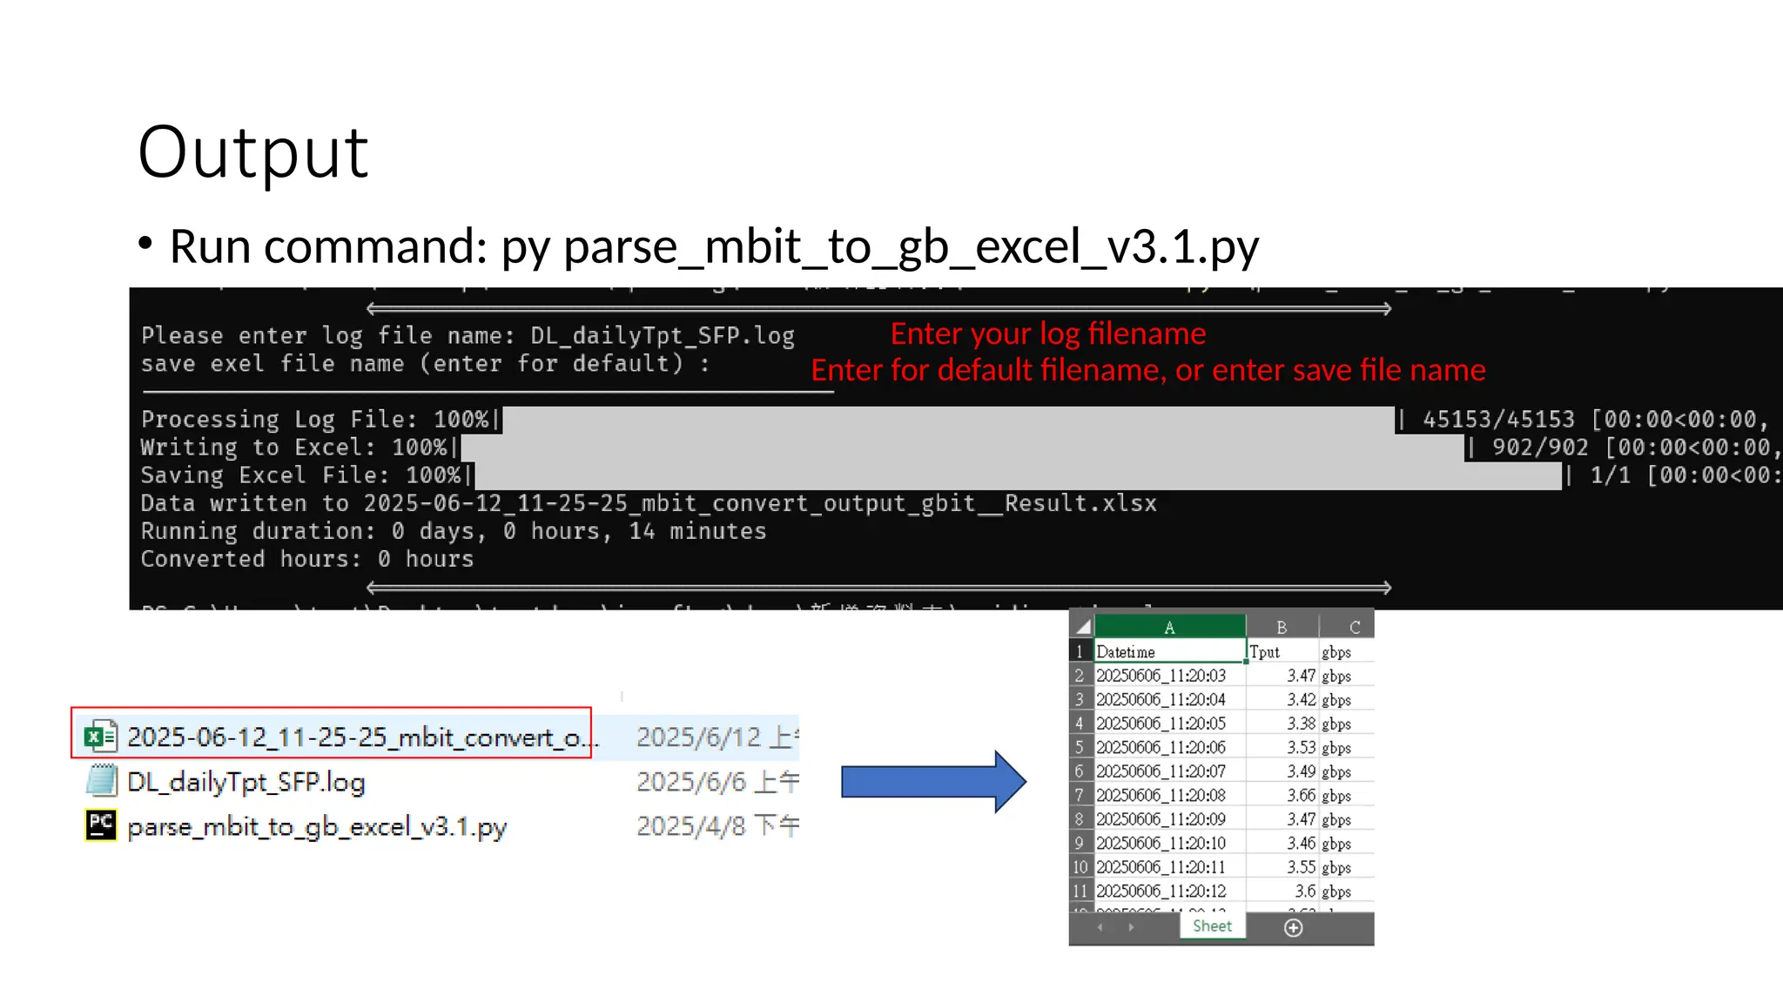Click cell '20250606_11:20:08'
Screen dimensions: 1783x1003
pyautogui.click(x=1169, y=795)
